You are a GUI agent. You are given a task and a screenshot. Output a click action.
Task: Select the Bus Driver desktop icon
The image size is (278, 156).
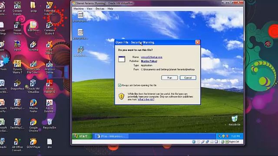pyautogui.click(x=33, y=26)
